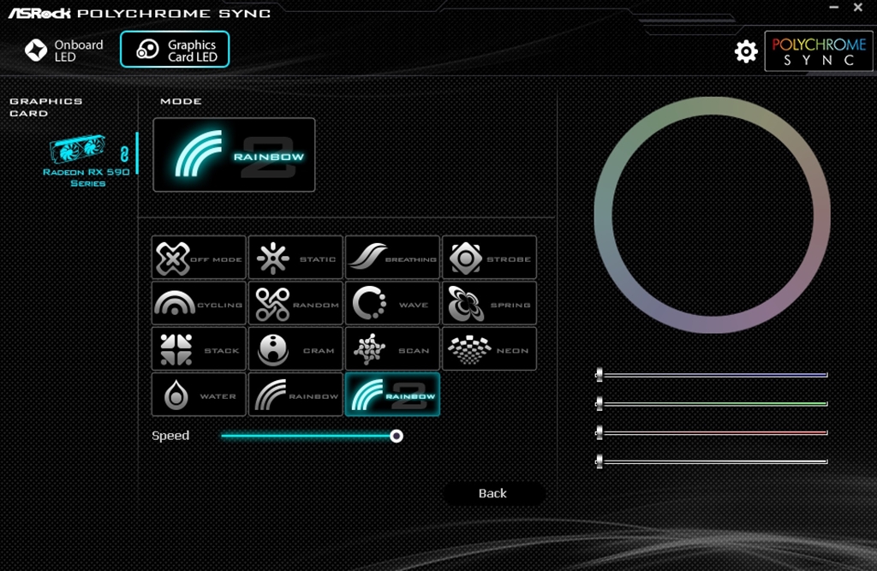Apply the Neon lighting mode

[x=489, y=349]
